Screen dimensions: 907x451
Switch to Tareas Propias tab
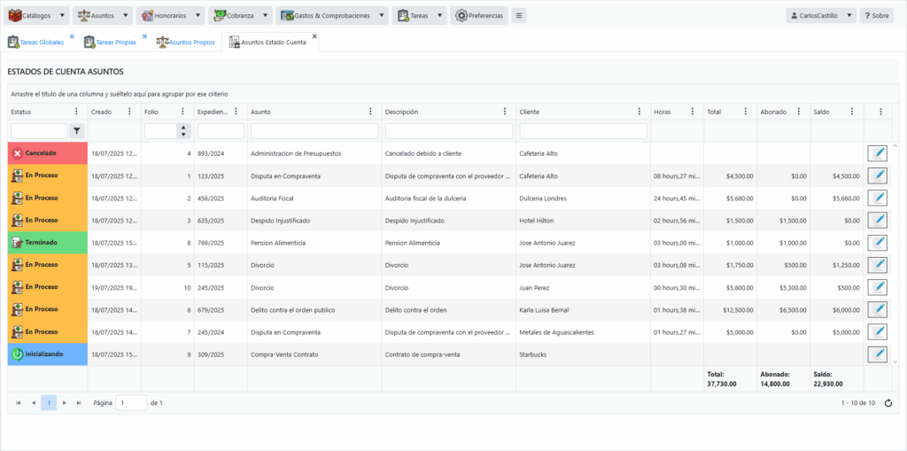(x=114, y=42)
